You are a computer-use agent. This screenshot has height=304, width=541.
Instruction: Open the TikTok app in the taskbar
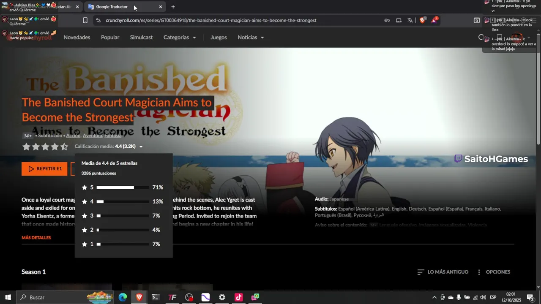click(238, 297)
